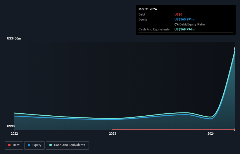The image size is (240, 154).
Task: Click the US$369.794m cash value
Action: (x=184, y=29)
